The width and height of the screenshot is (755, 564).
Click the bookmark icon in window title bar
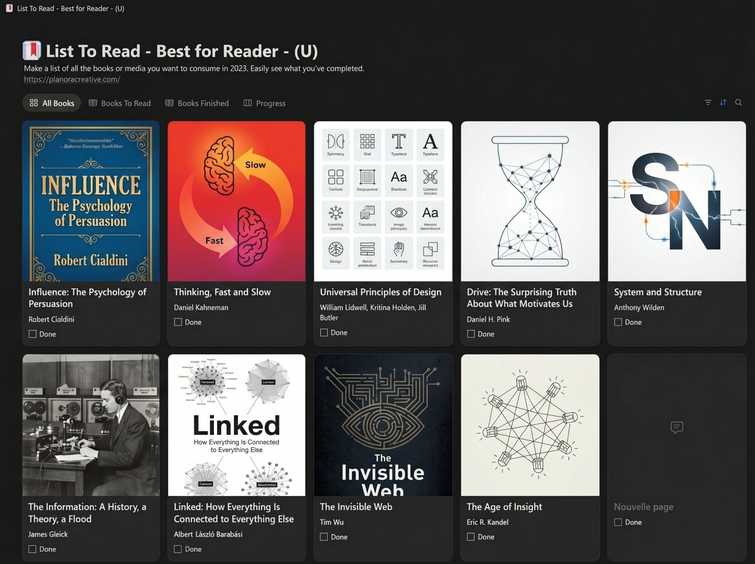pyautogui.click(x=9, y=8)
